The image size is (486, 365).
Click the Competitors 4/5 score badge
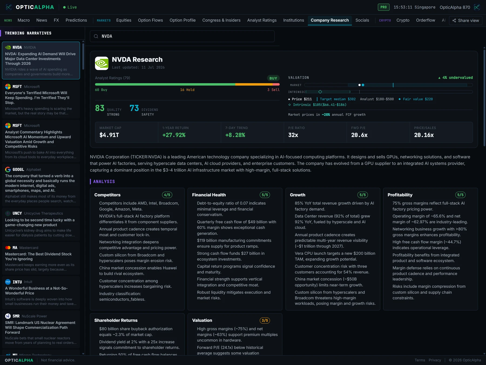[x=167, y=195]
